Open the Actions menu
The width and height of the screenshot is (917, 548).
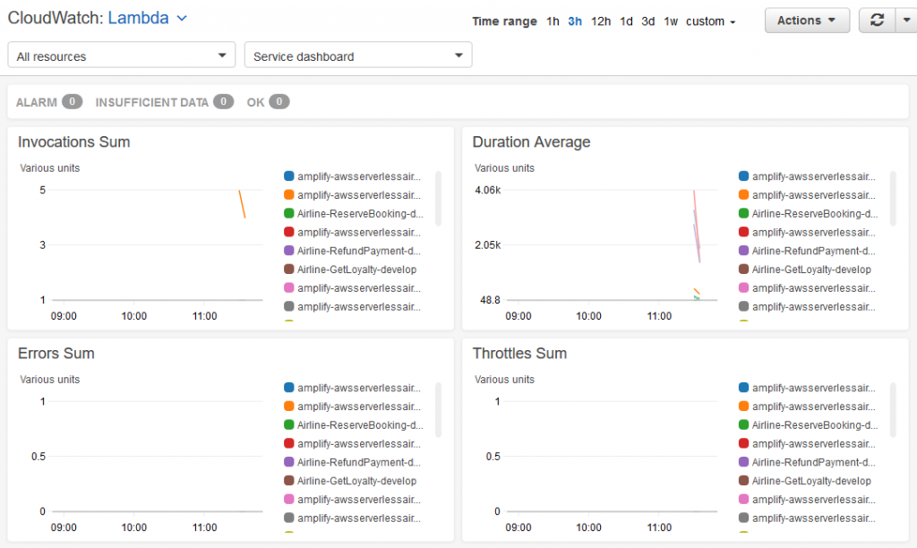pos(806,20)
